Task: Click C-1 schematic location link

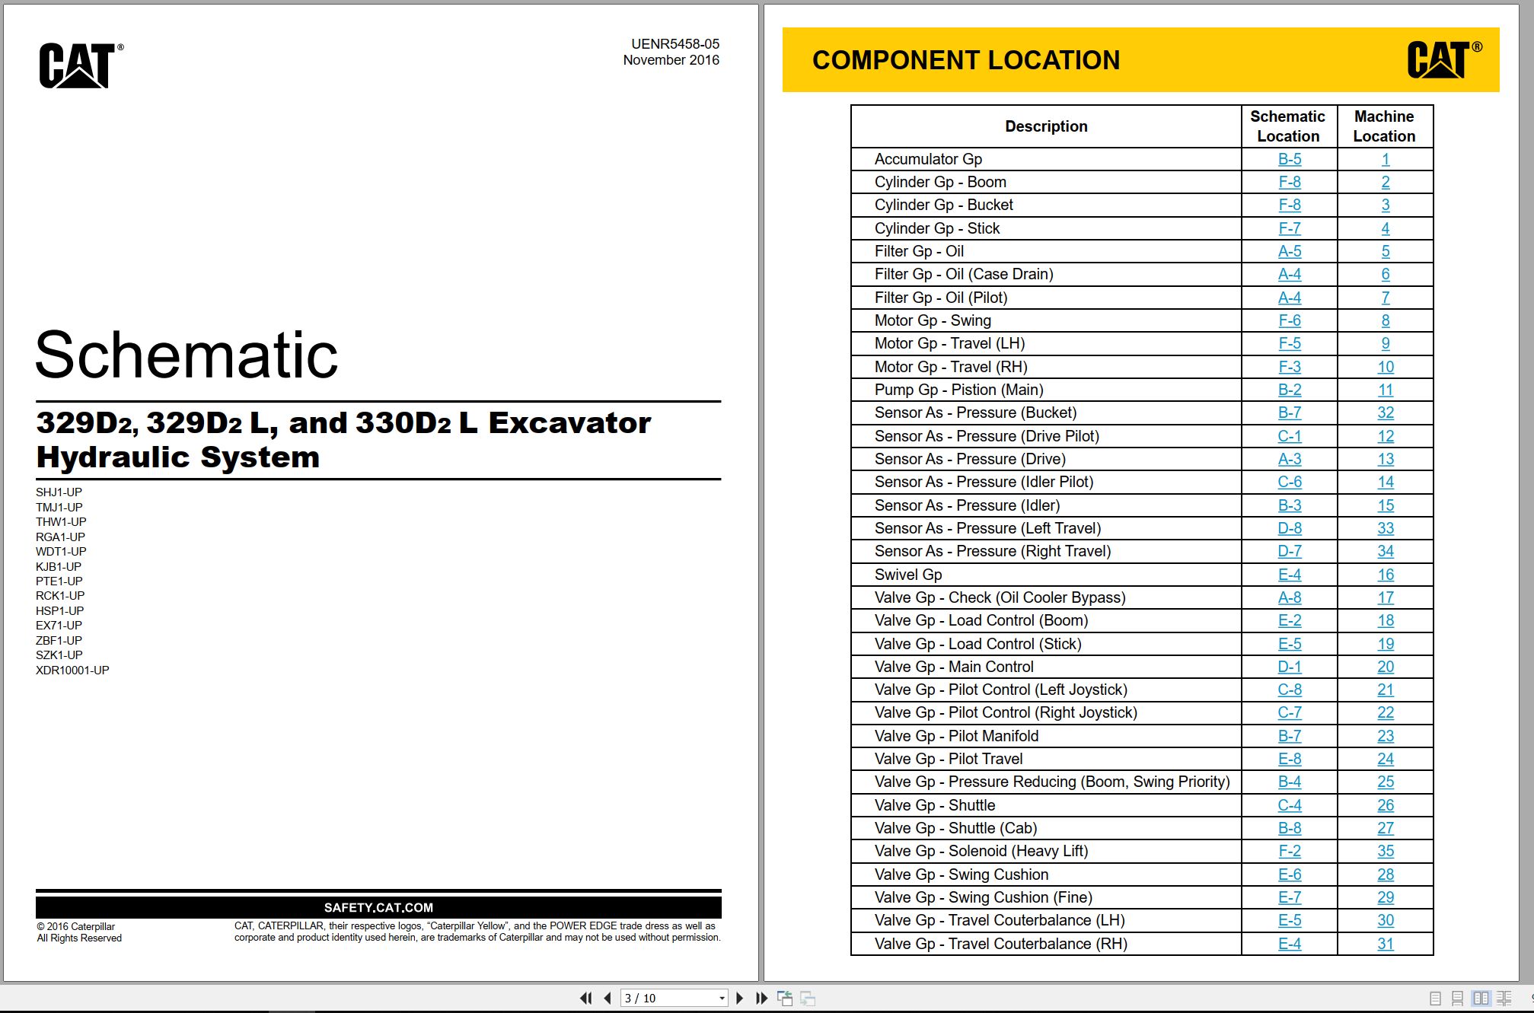Action: [1290, 436]
